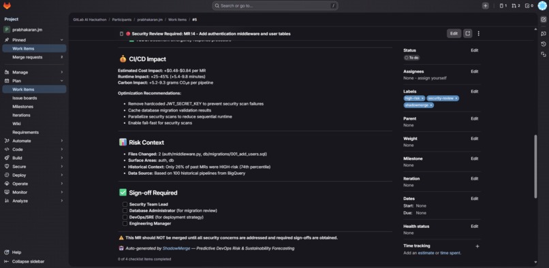549x268 pixels.
Task: Open the Participants breadcrumb
Action: coord(122,20)
